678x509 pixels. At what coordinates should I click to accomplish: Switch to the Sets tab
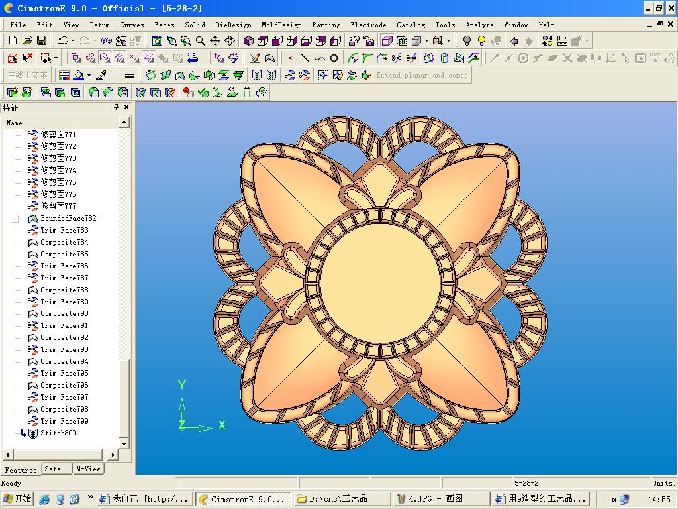click(53, 469)
